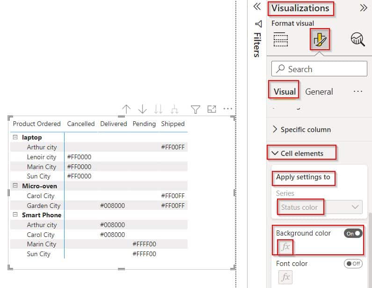
Task: Collapse the laptop row group
Action: coord(15,137)
